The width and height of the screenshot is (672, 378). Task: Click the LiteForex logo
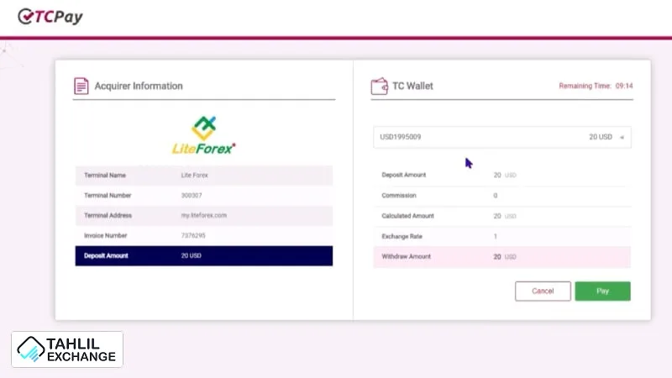click(203, 136)
